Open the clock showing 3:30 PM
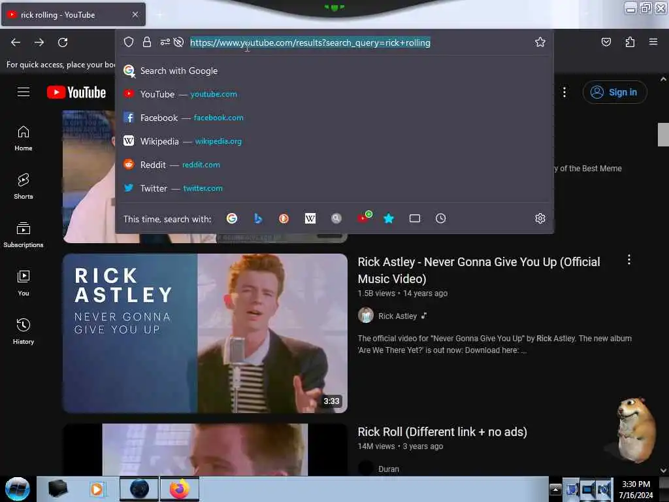 (x=636, y=490)
